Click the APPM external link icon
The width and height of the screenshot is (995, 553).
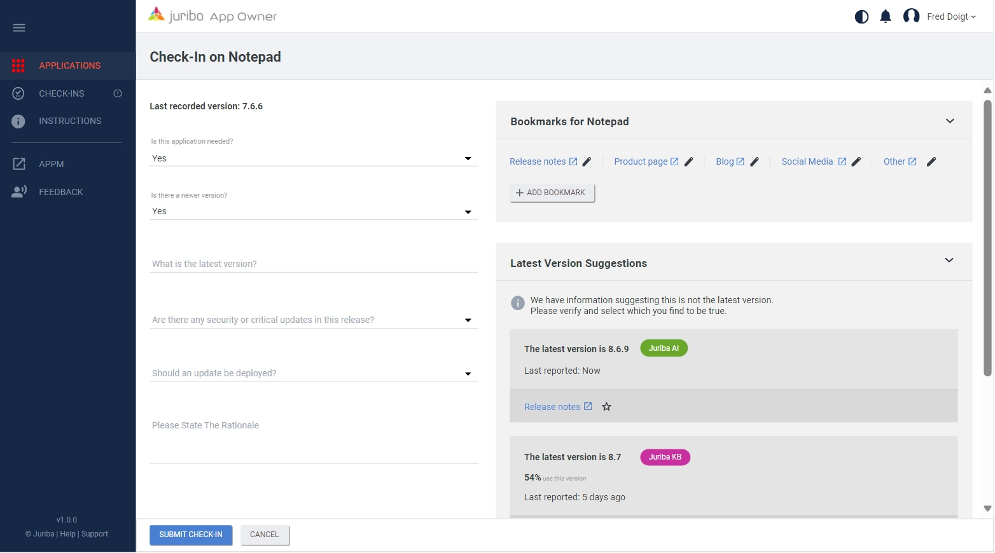point(19,164)
